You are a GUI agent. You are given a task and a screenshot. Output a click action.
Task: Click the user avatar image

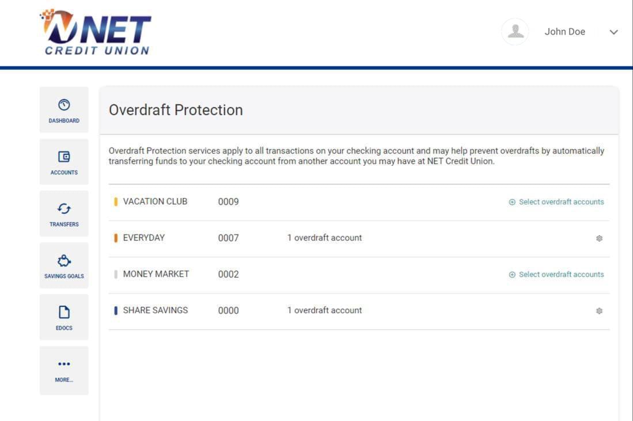(x=515, y=32)
